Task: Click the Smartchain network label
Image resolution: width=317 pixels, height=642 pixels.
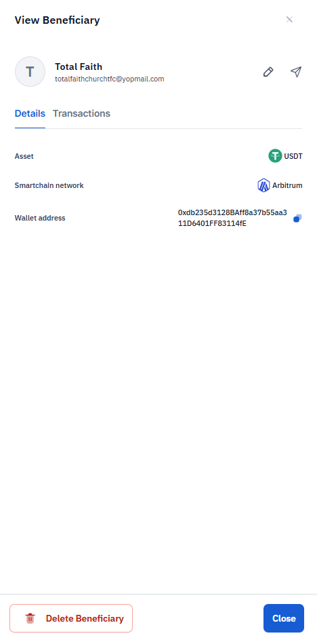Action: pyautogui.click(x=49, y=185)
